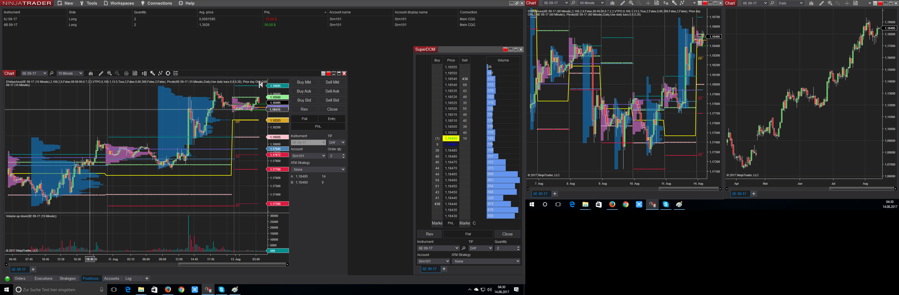Viewport: 899px width, 295px height.
Task: Open drawing tools in the 60 Minute chart
Action: point(623,3)
